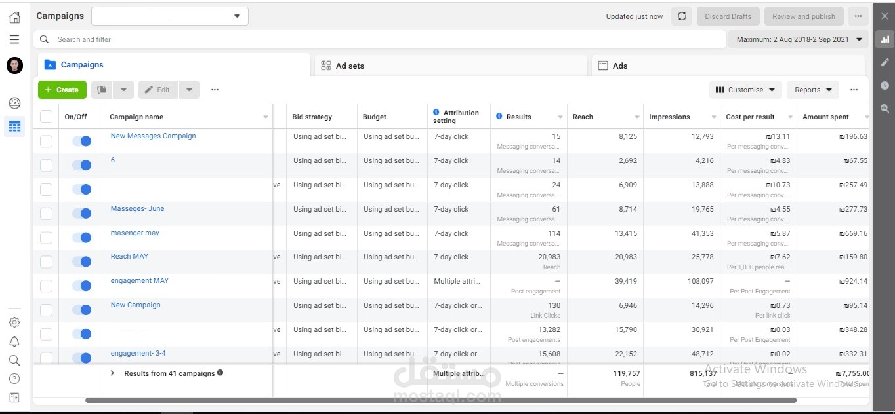This screenshot has width=895, height=414.
Task: Toggle the Masseges- June campaign switch
Action: pos(81,214)
